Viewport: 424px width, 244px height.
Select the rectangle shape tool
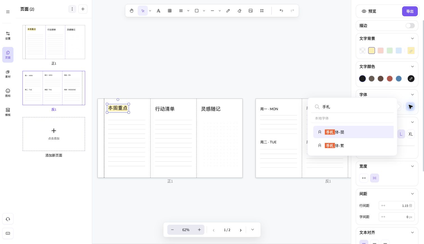tap(197, 11)
